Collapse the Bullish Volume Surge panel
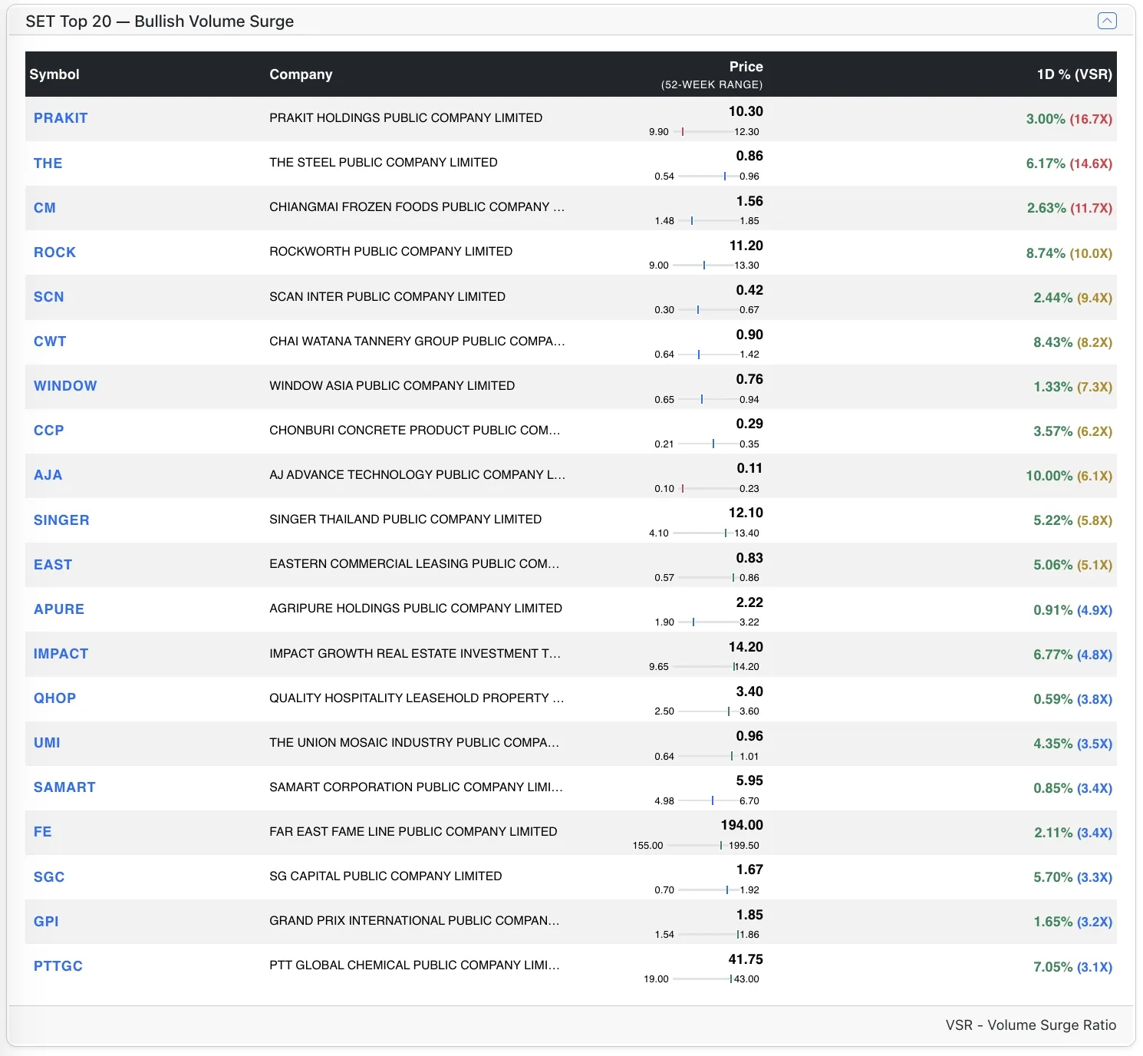The image size is (1143, 1056). 1106,21
